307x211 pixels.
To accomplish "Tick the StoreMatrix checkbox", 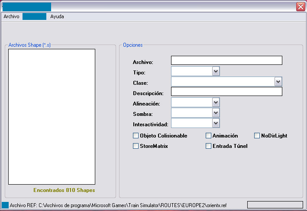I will click(136, 146).
